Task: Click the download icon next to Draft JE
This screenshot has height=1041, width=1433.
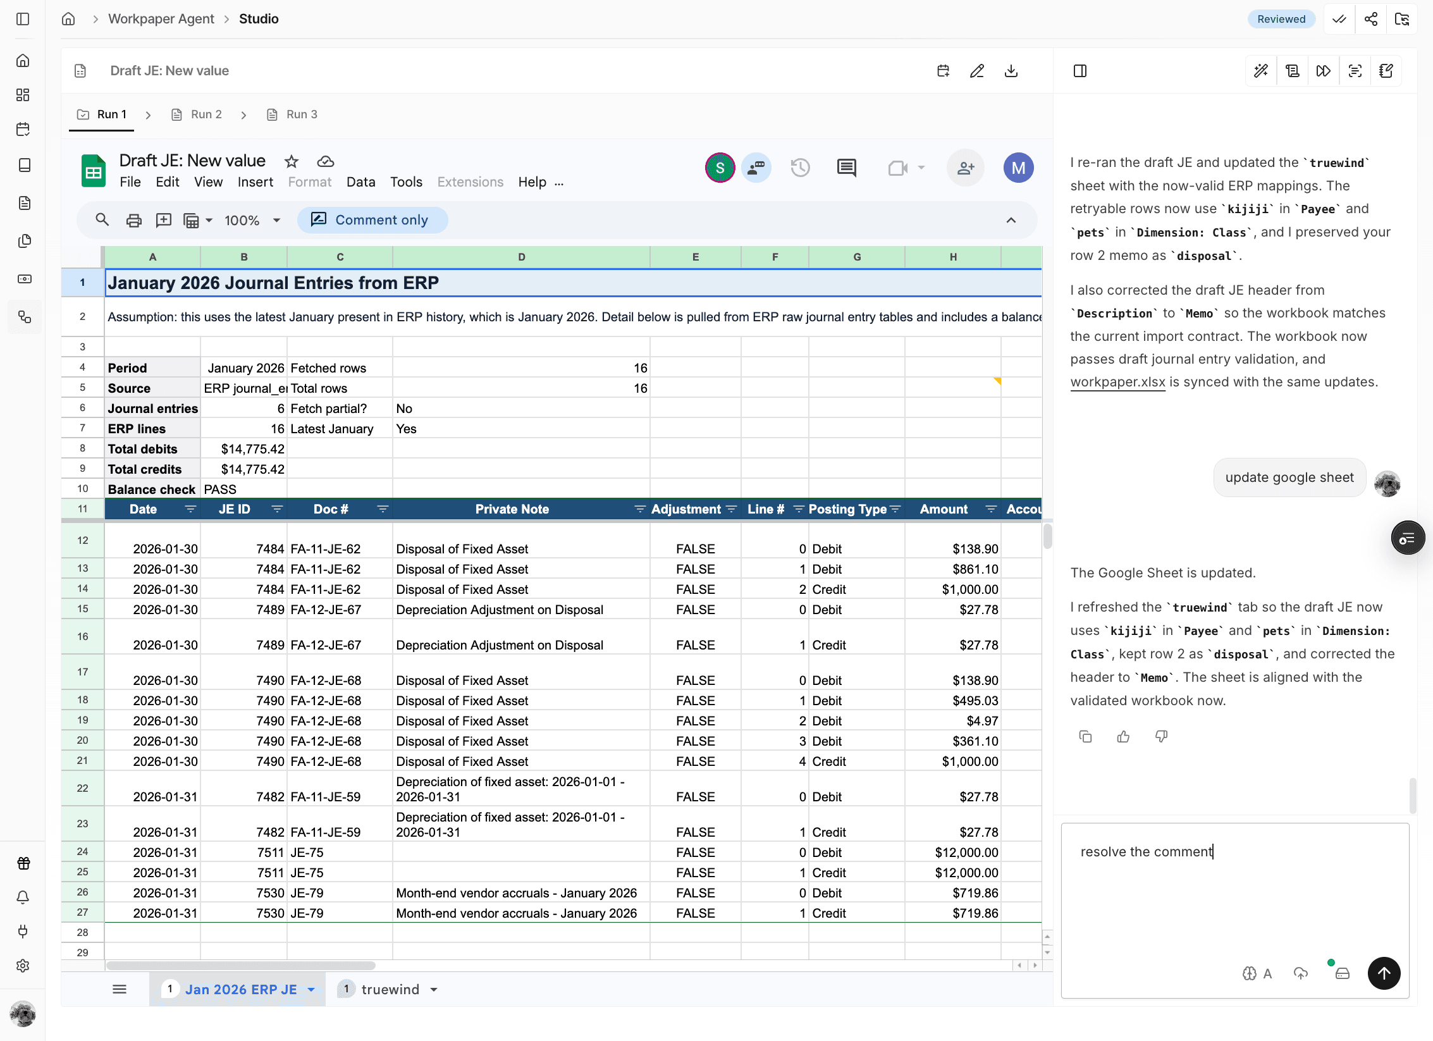Action: (x=1011, y=71)
